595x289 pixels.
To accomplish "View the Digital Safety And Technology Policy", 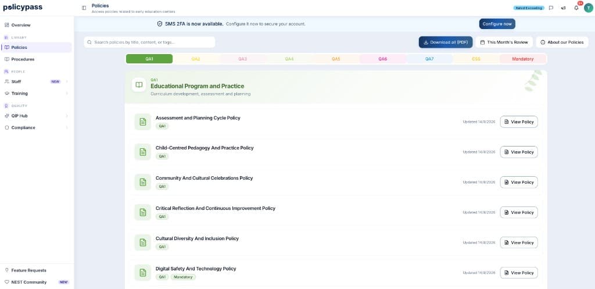I will point(519,273).
